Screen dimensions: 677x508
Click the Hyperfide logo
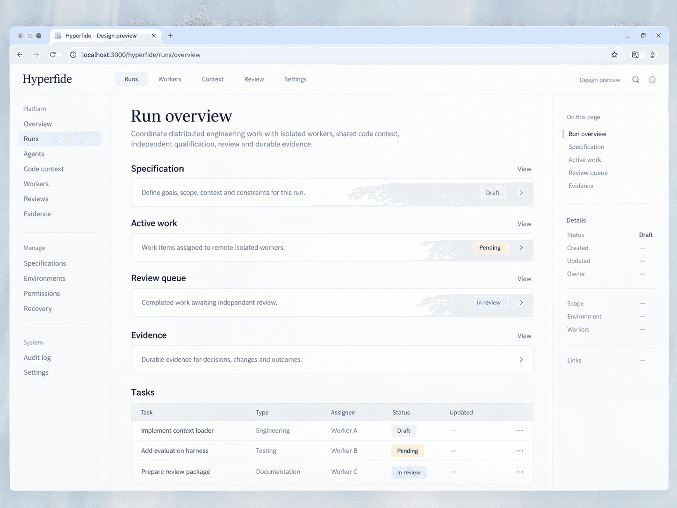47,79
